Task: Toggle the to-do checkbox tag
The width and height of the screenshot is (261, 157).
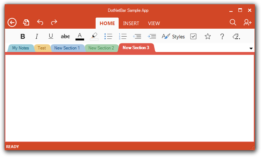Action: point(193,36)
